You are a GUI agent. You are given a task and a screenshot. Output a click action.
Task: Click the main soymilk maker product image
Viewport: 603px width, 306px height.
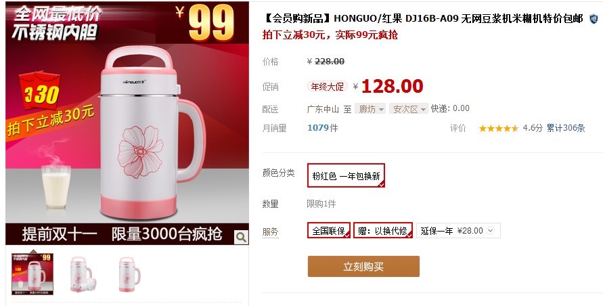(x=127, y=123)
